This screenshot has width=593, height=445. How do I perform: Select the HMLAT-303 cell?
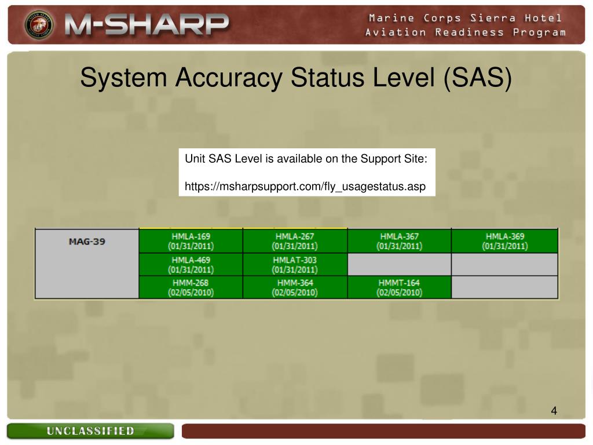click(x=295, y=264)
